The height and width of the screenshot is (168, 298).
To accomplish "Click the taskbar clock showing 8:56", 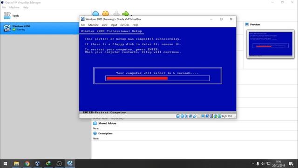I will pyautogui.click(x=278, y=164).
